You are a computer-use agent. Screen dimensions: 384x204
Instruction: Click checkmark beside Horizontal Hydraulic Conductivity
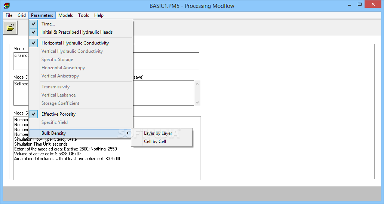[34, 43]
